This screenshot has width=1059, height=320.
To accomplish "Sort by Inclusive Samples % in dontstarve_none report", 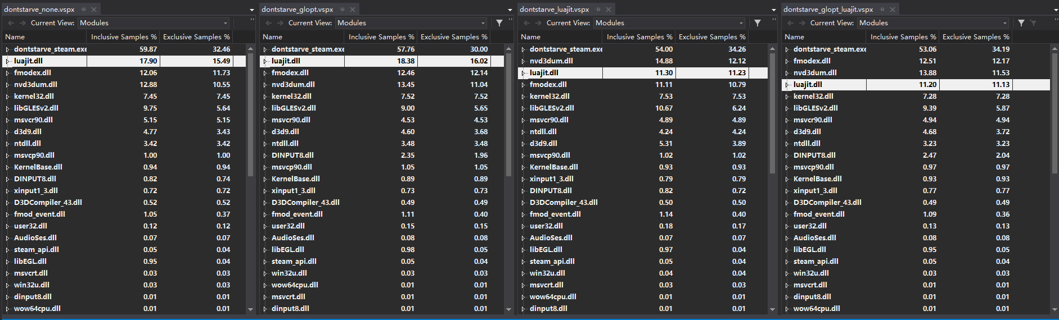I will click(x=123, y=37).
